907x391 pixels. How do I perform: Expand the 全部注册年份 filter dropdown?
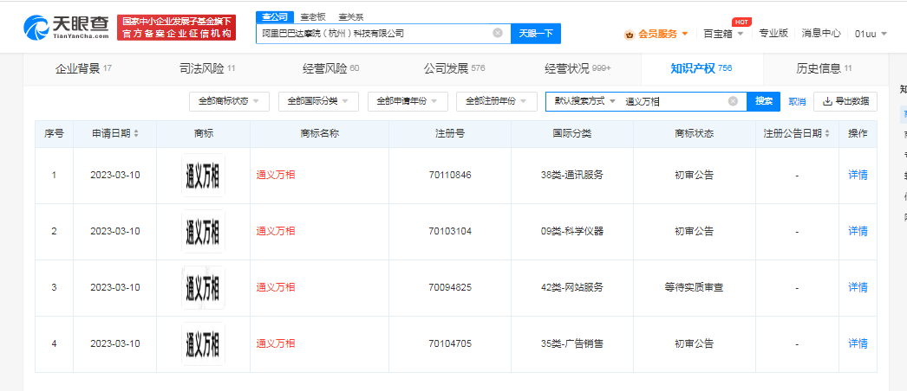click(x=496, y=101)
